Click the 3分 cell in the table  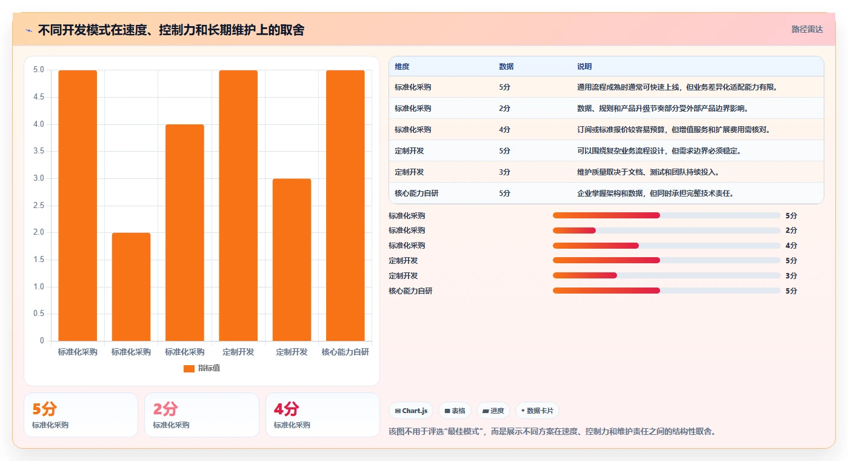504,172
